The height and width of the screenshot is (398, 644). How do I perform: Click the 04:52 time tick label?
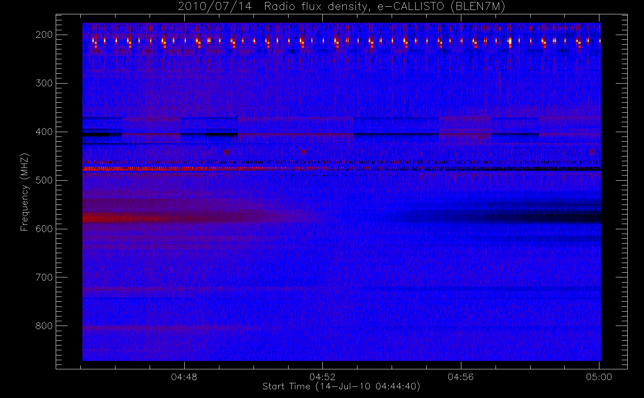[x=323, y=377]
